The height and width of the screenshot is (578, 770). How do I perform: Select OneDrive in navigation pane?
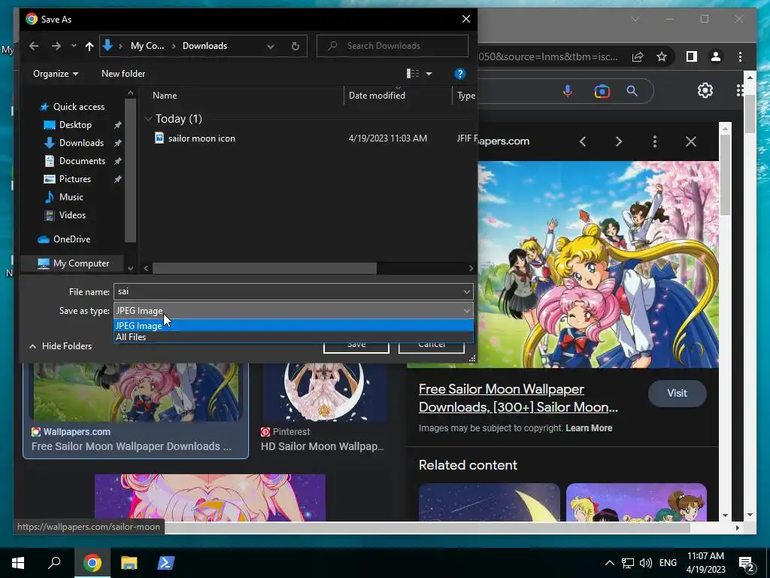pos(65,239)
